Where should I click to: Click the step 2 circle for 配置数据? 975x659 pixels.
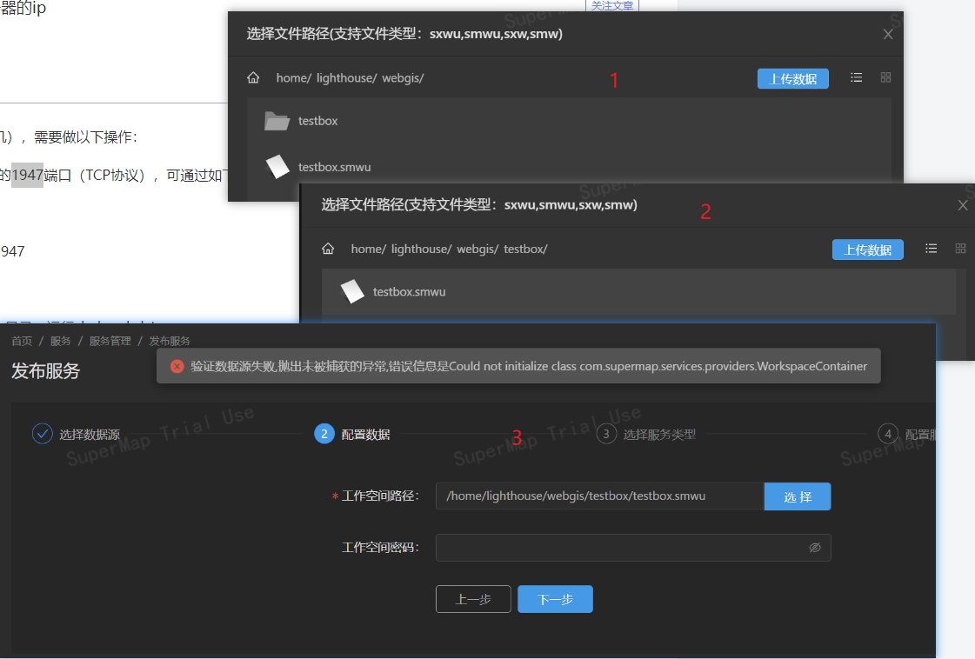(x=324, y=434)
